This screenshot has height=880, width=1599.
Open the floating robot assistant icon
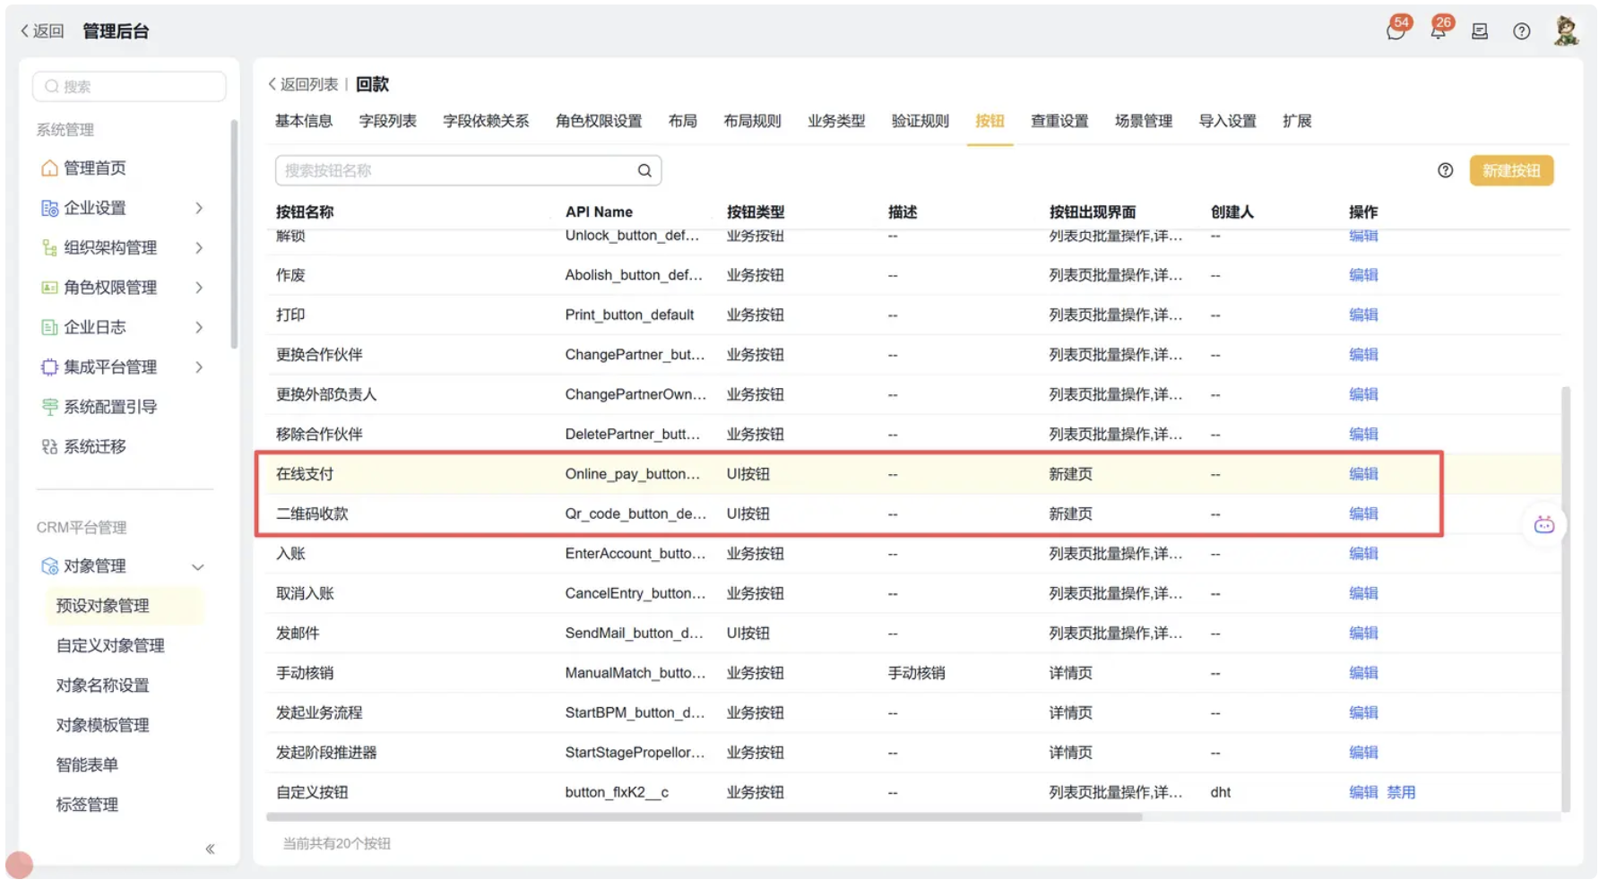[x=1543, y=525]
